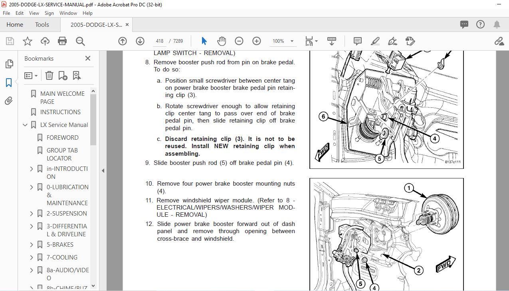Screen dimensions: 509x291
Task: Open the bookmark options list dropdown
Action: (x=31, y=75)
